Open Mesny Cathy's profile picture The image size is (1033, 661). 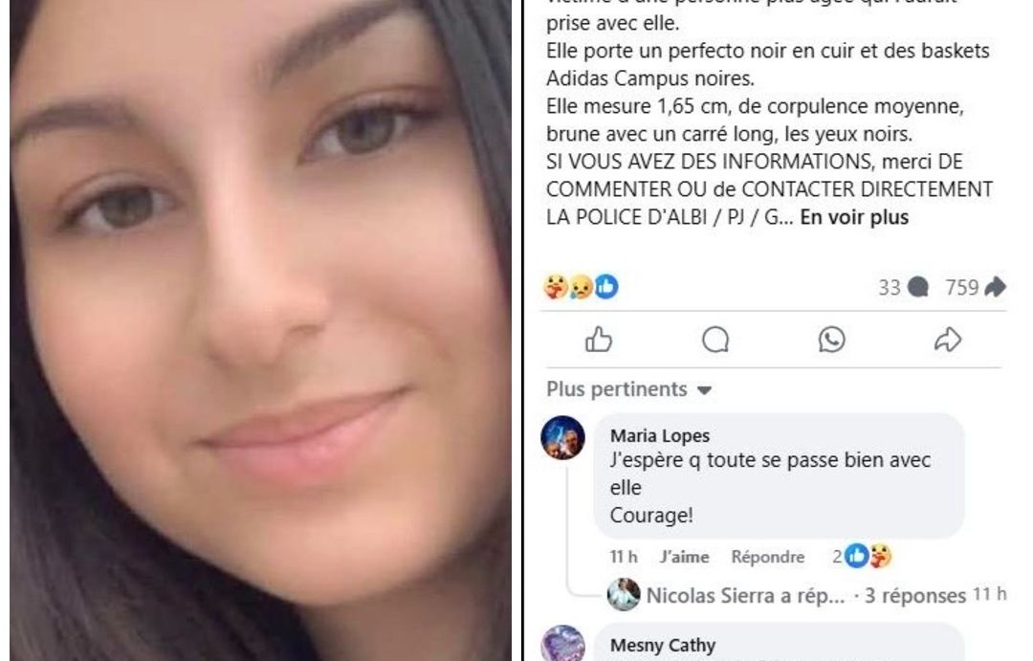click(562, 644)
